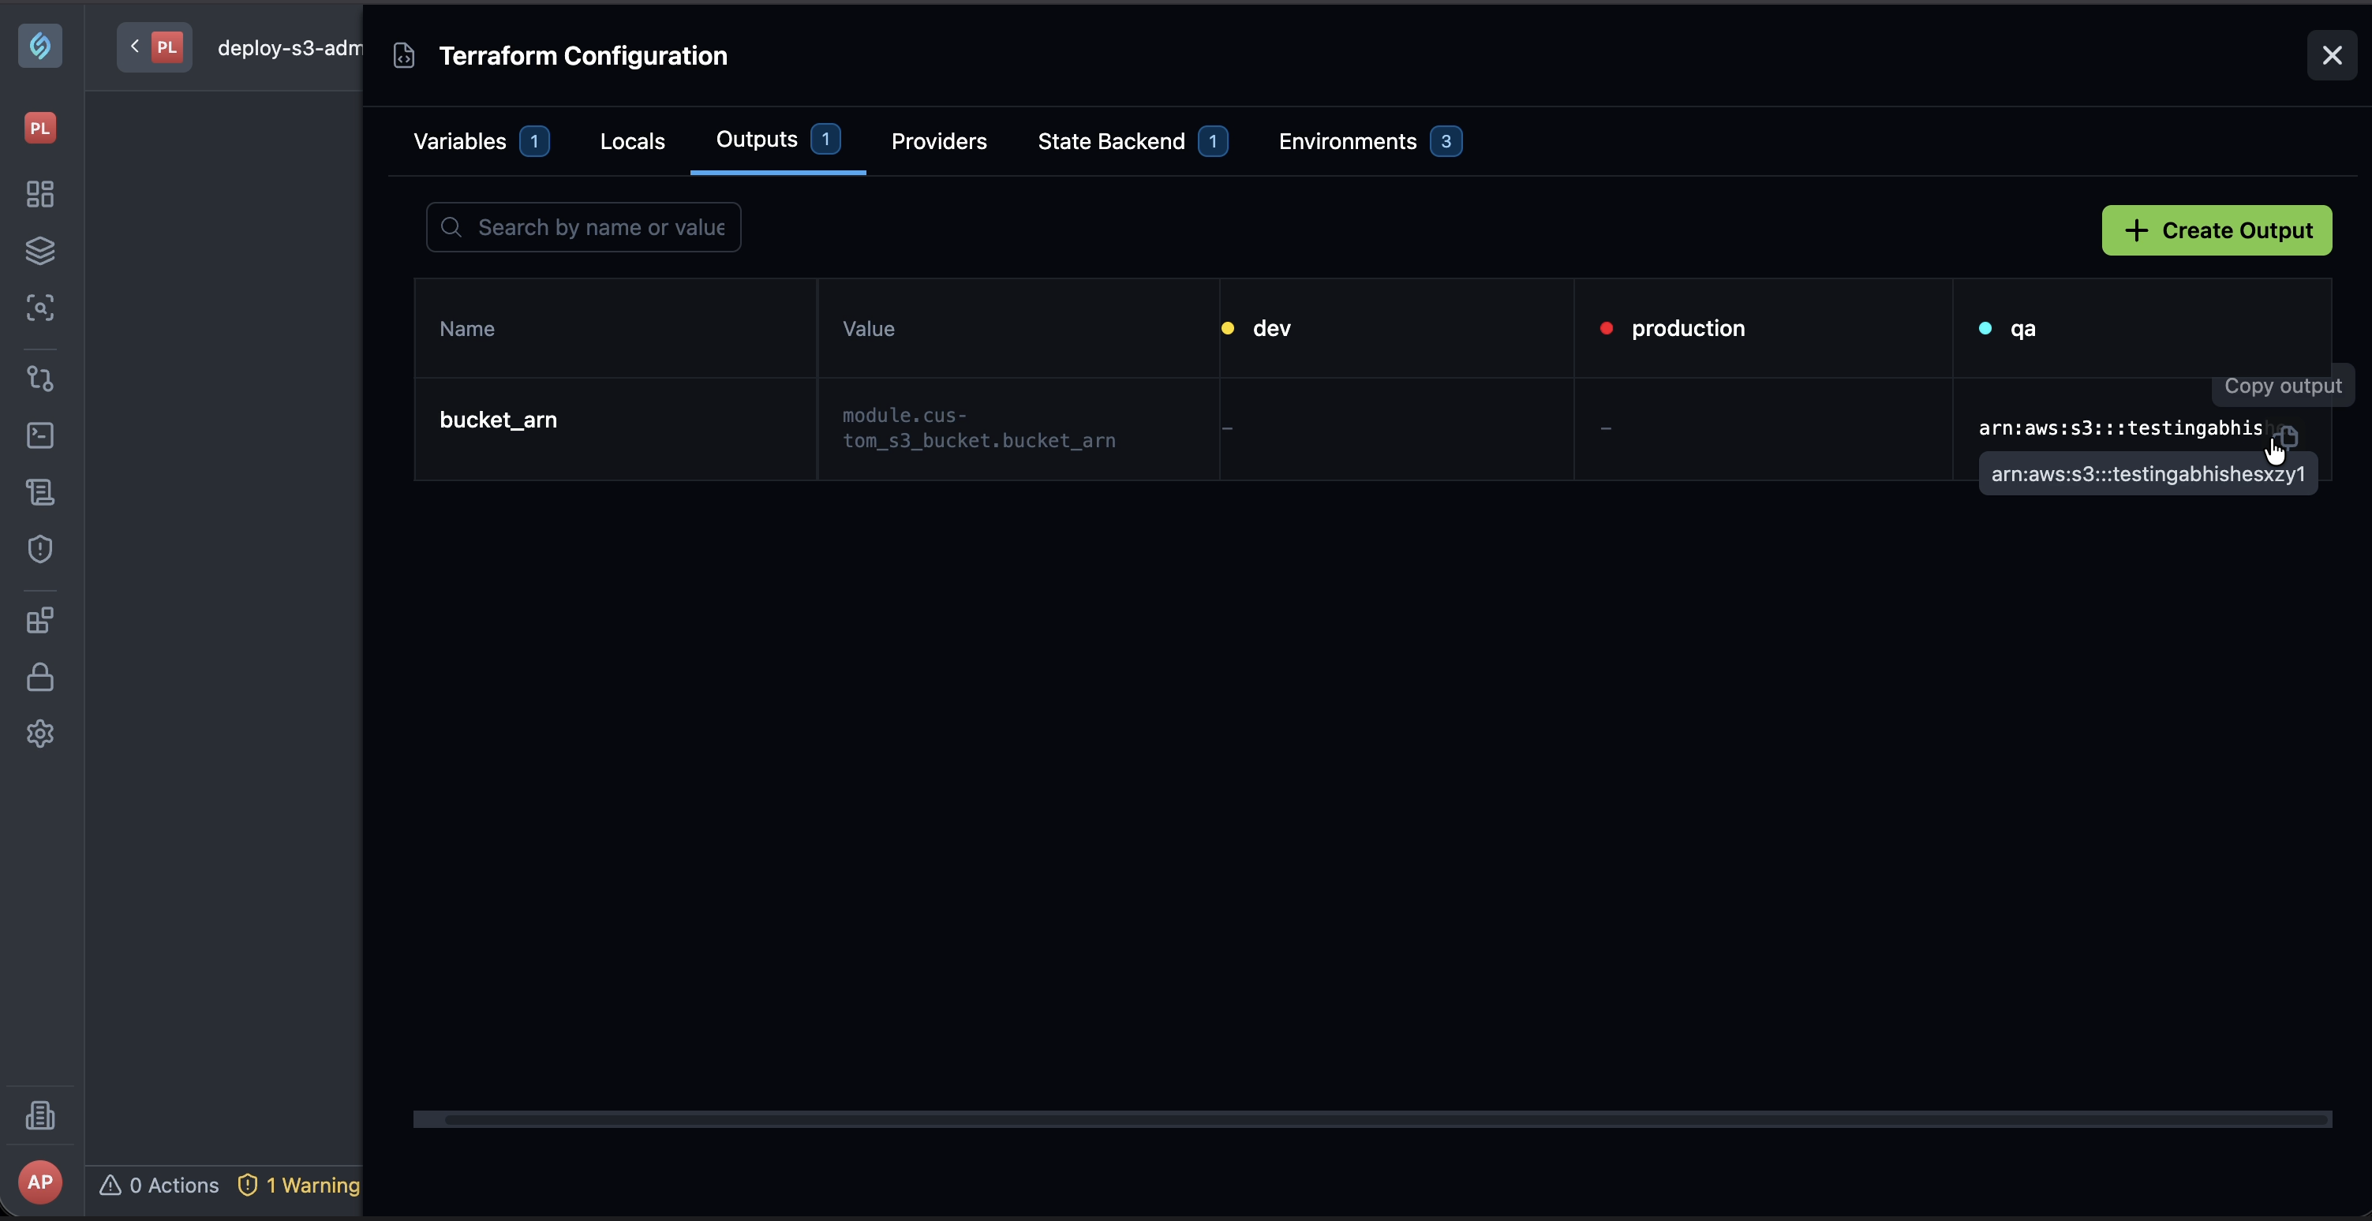Open the scroll log icon
Viewport: 2372px width, 1221px height.
[39, 492]
